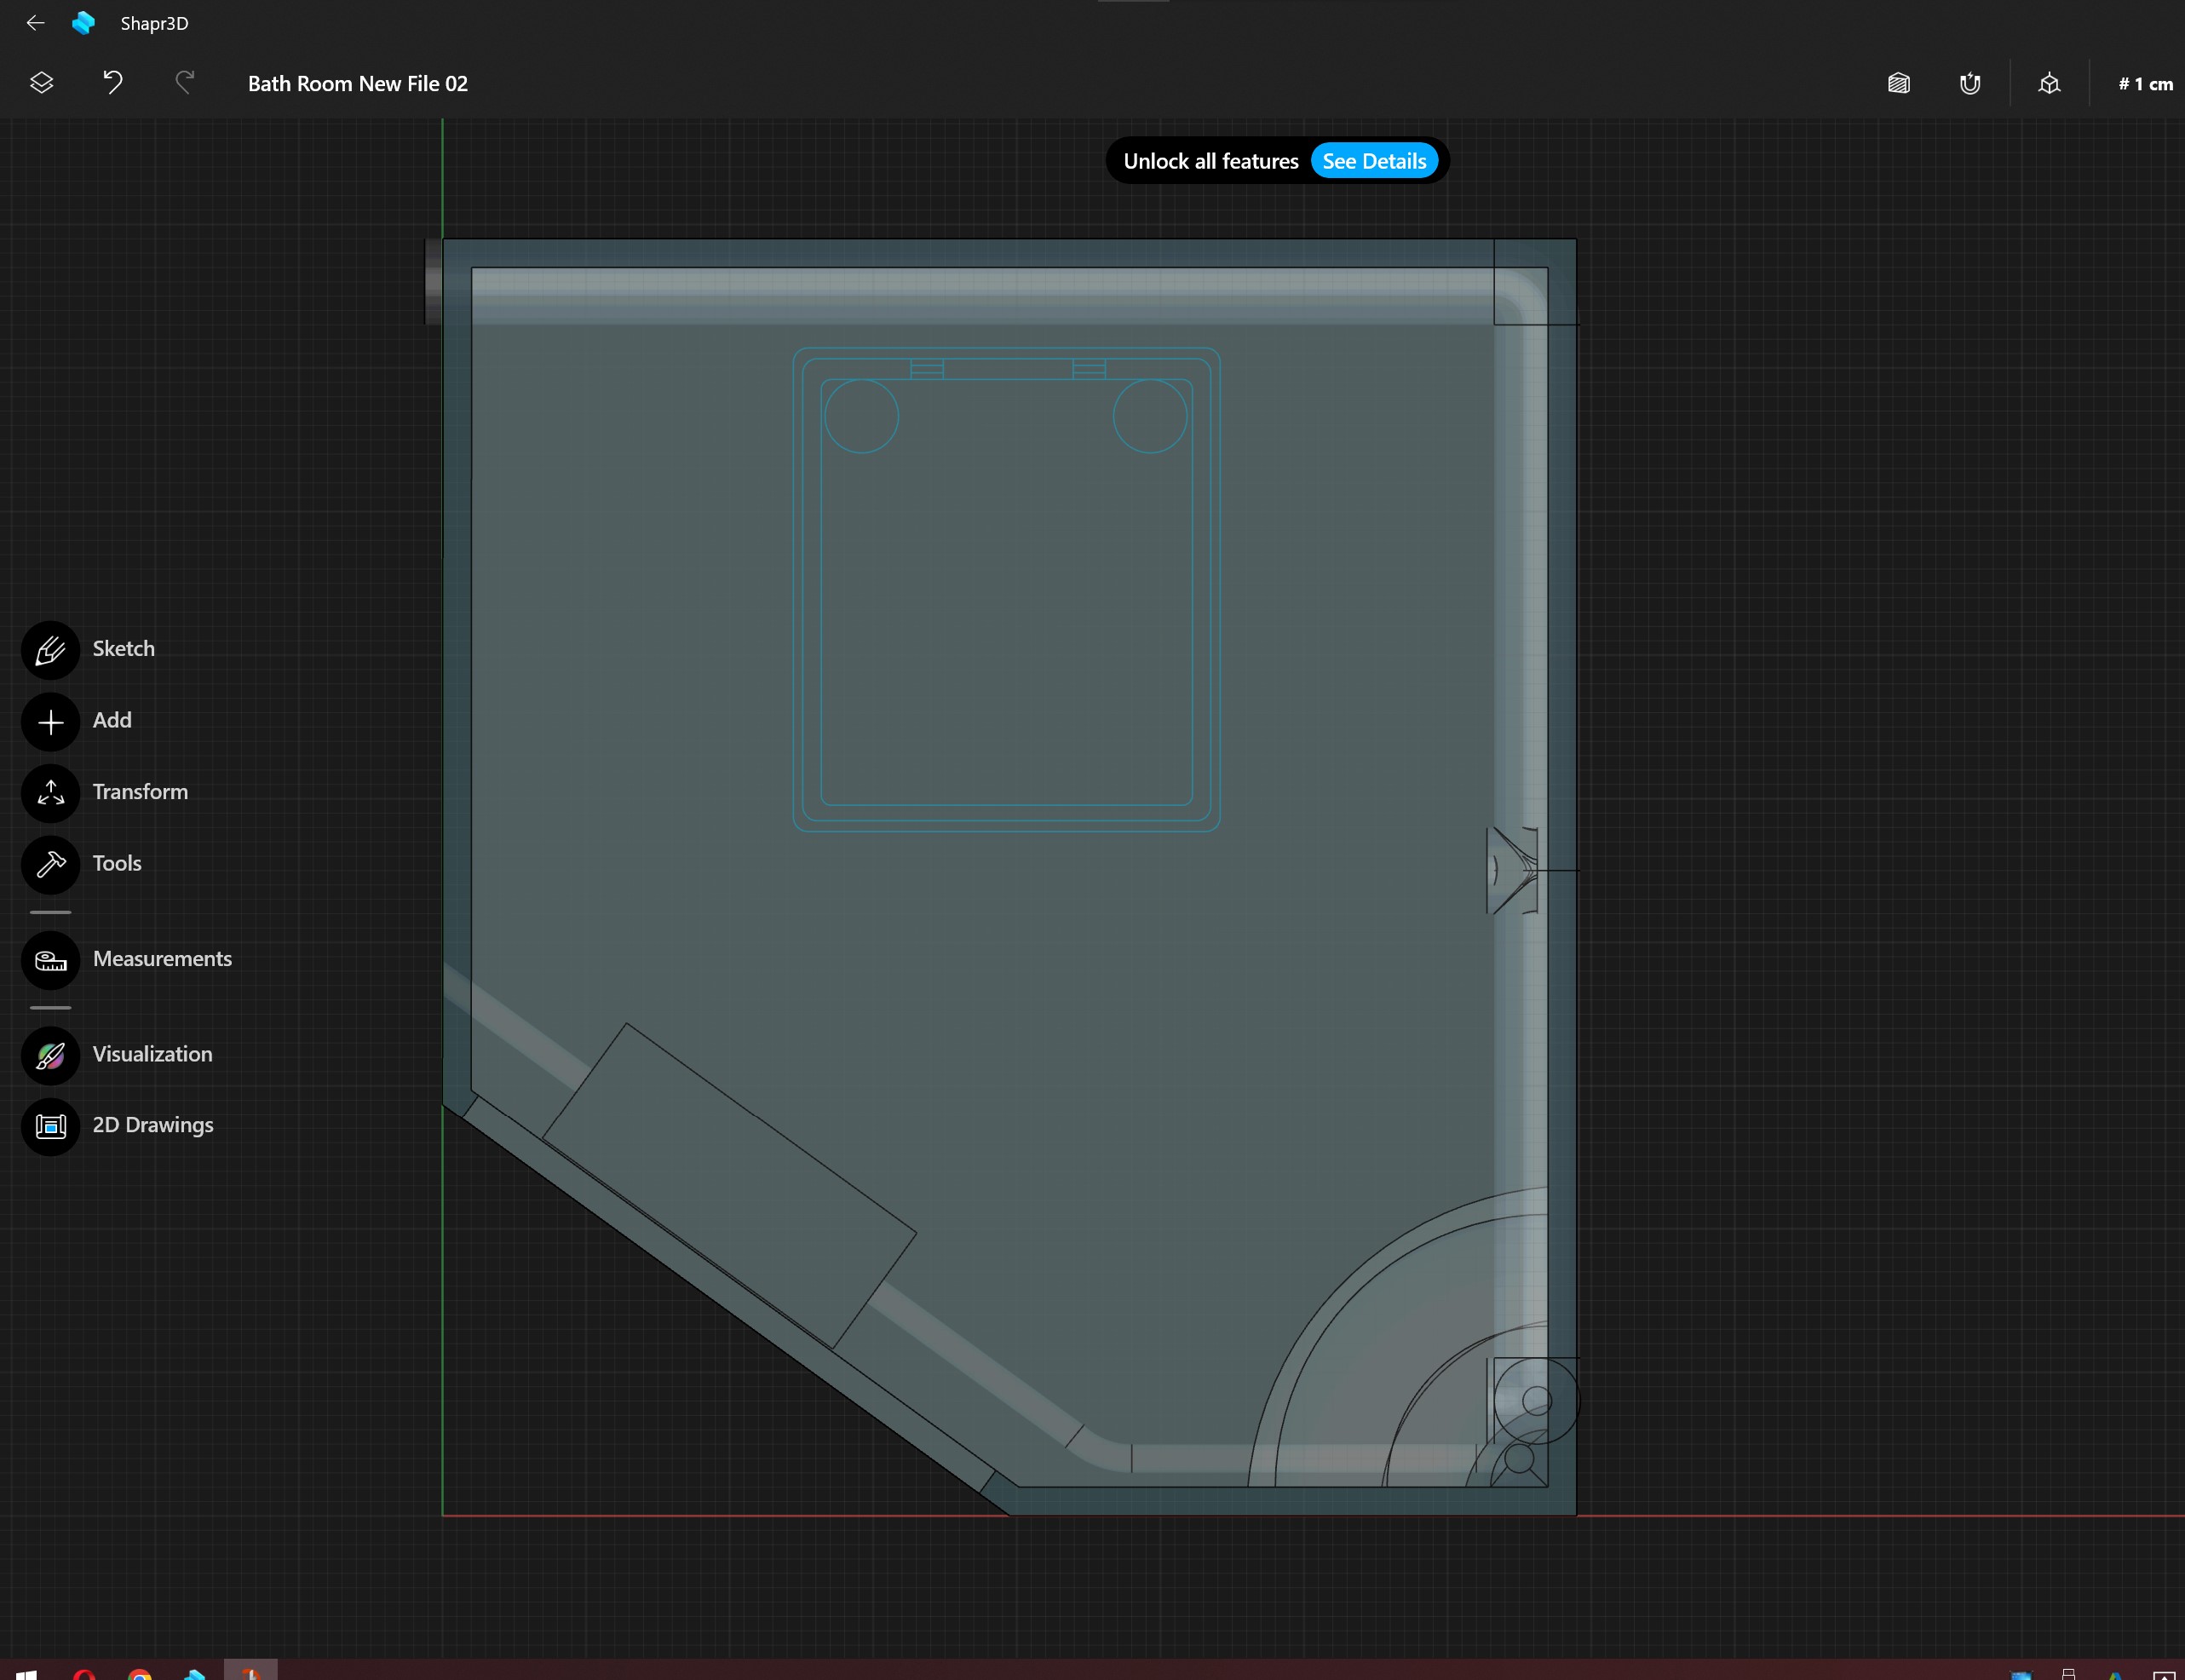Open the Sketch tool menu

click(x=51, y=650)
